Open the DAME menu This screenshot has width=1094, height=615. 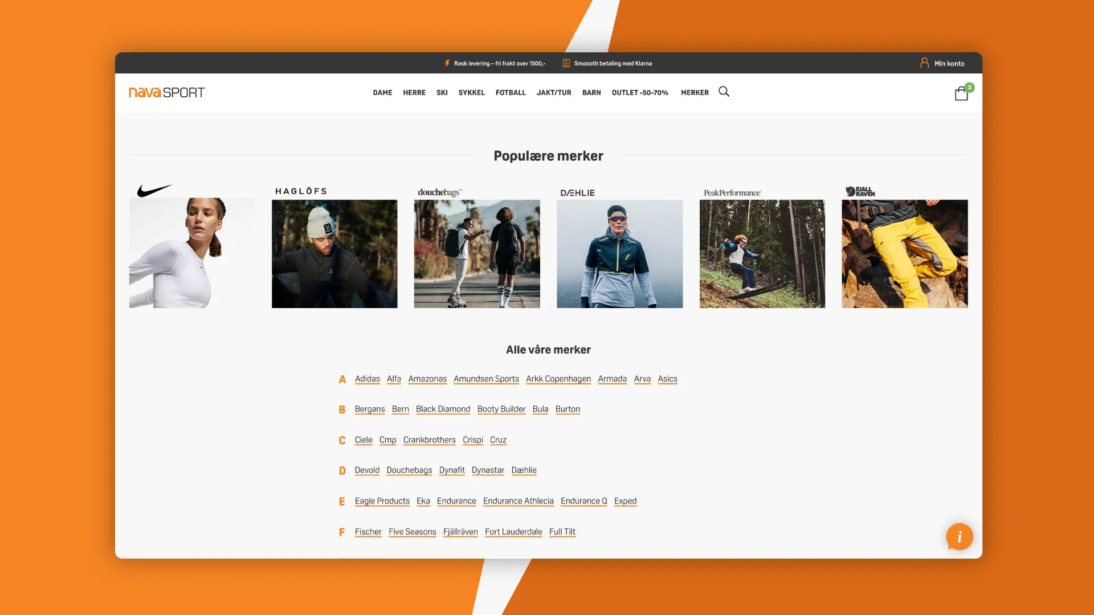[382, 93]
